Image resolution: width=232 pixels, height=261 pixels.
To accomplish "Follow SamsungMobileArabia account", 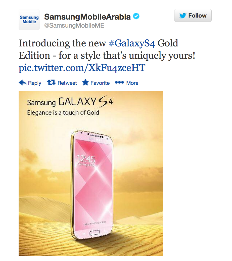I will click(x=193, y=16).
